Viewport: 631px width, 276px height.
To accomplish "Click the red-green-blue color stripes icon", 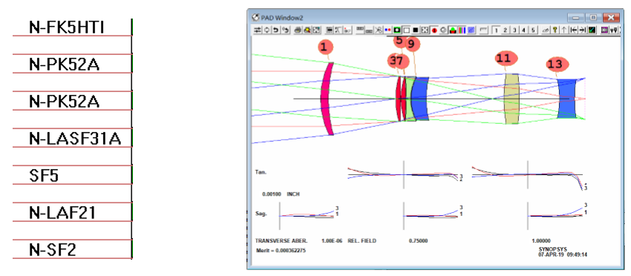I will 462,30.
